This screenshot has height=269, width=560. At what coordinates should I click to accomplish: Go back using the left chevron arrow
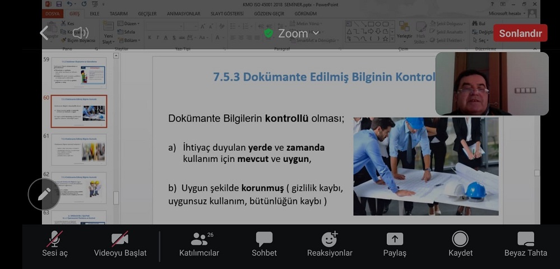44,33
